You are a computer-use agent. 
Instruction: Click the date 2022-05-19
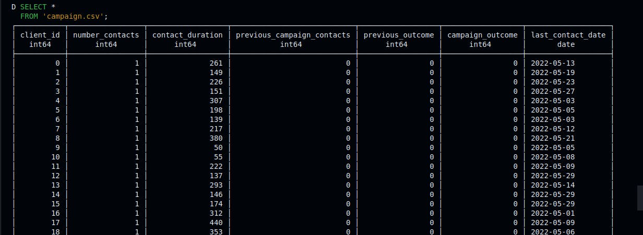pyautogui.click(x=553, y=72)
